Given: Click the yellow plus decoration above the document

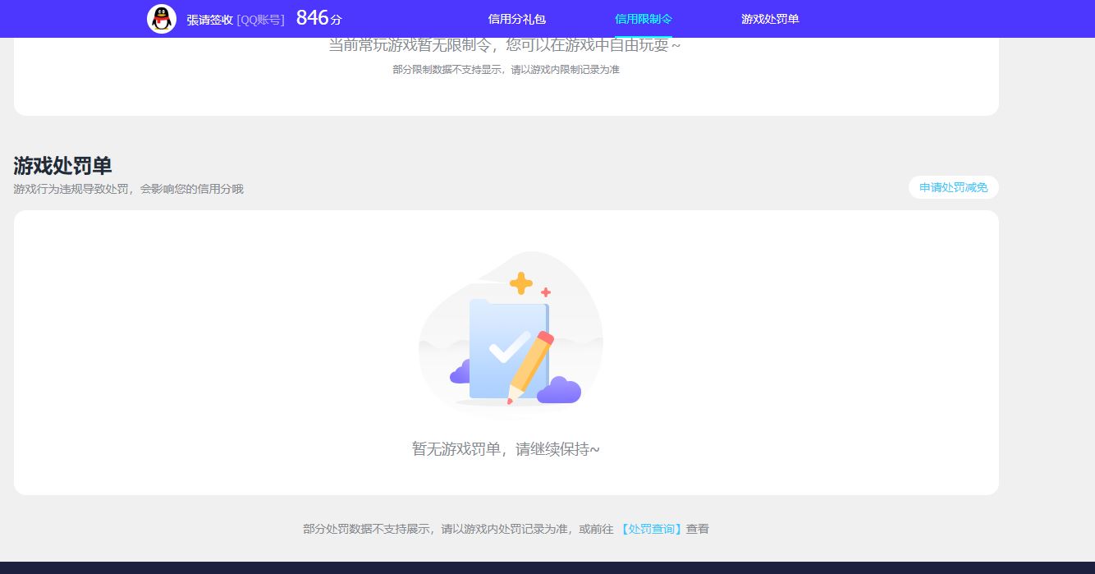Looking at the screenshot, I should 520,283.
